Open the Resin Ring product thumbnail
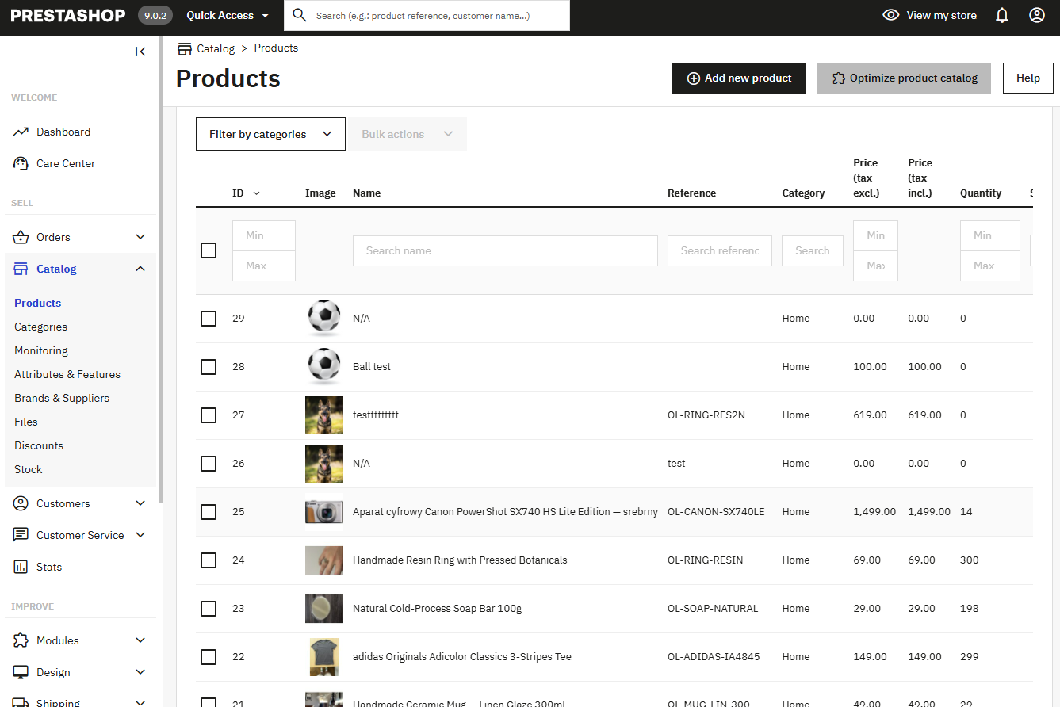The width and height of the screenshot is (1060, 707). (324, 560)
